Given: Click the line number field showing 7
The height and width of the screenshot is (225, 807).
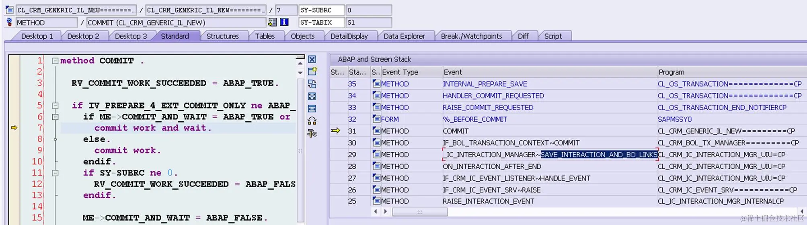Looking at the screenshot, I should 286,10.
